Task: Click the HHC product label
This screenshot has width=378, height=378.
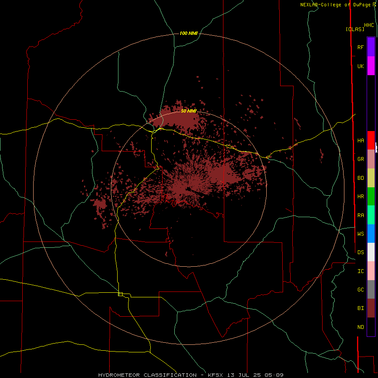Action: click(369, 25)
